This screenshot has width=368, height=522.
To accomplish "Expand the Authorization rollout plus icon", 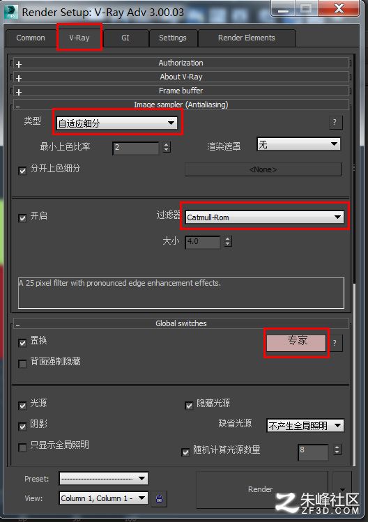I will (x=19, y=64).
